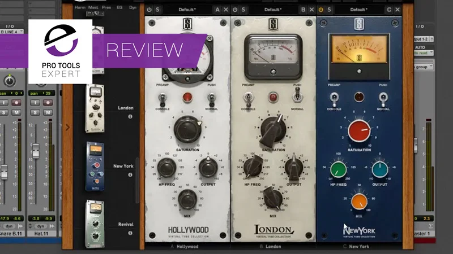Toggle power on New York slot C
Image resolution: width=453 pixels, height=254 pixels.
(x=320, y=10)
